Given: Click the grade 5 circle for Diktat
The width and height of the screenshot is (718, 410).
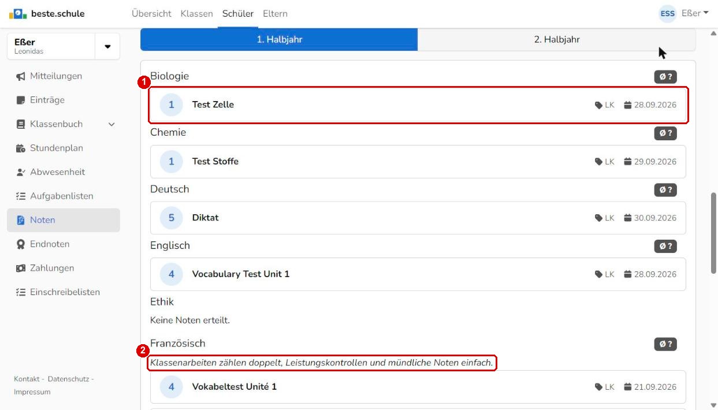Looking at the screenshot, I should (172, 218).
